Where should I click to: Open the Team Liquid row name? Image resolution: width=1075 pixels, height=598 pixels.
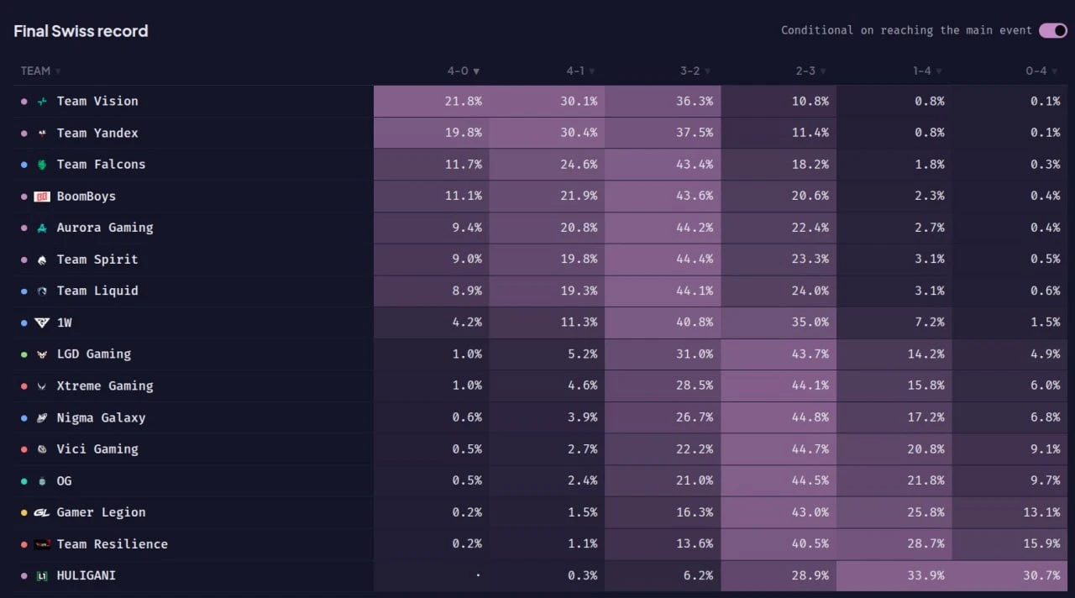[x=97, y=291]
